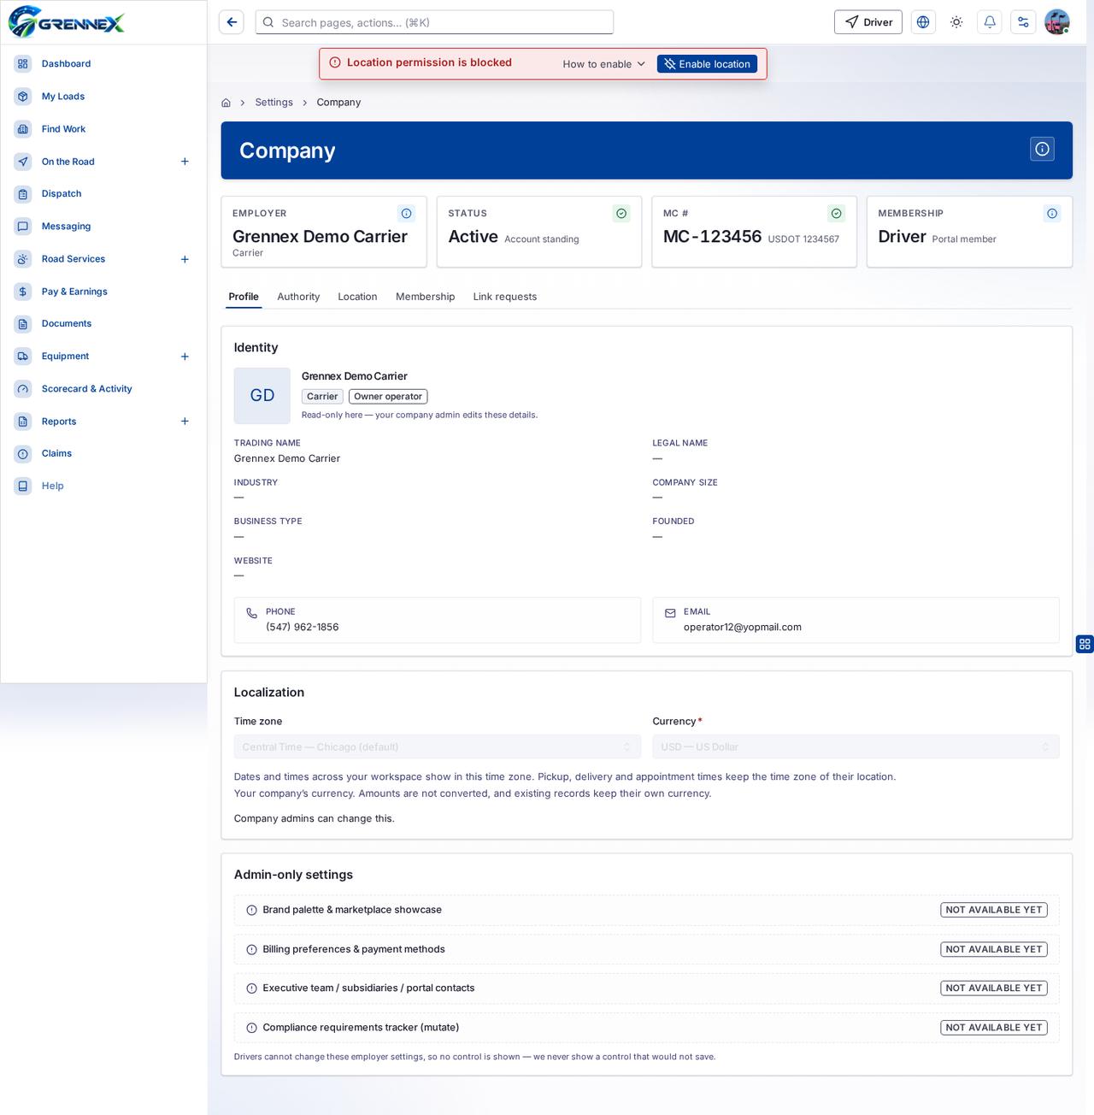The image size is (1094, 1115).
Task: Switch to the Membership tab
Action: pyautogui.click(x=425, y=297)
